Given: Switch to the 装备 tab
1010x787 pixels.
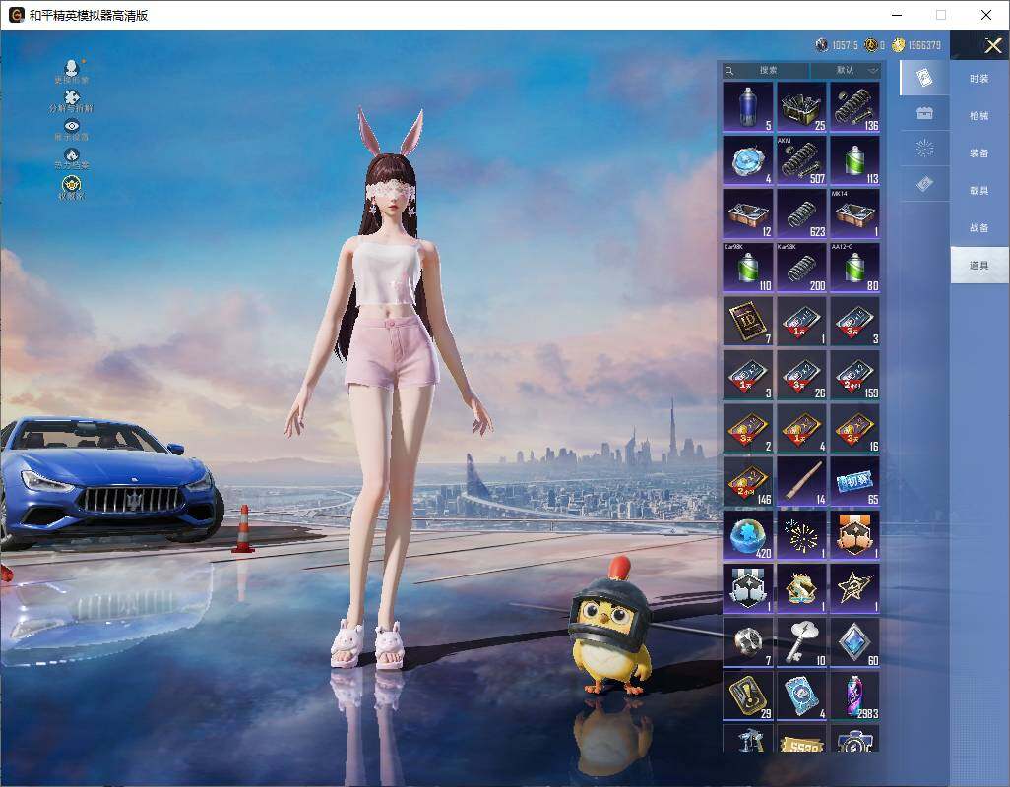Looking at the screenshot, I should 979,153.
